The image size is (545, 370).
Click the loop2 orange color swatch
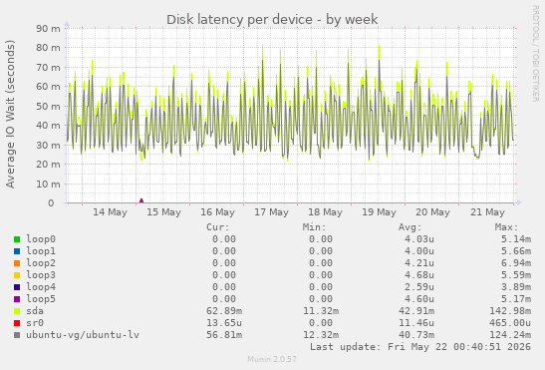pos(17,263)
